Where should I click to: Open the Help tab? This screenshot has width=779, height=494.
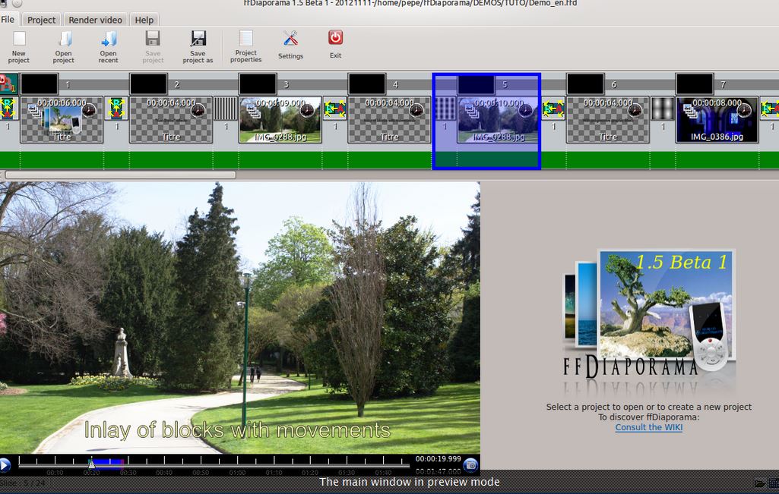(144, 20)
